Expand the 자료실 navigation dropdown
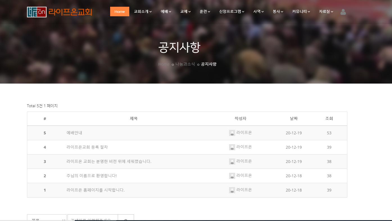 pyautogui.click(x=326, y=11)
